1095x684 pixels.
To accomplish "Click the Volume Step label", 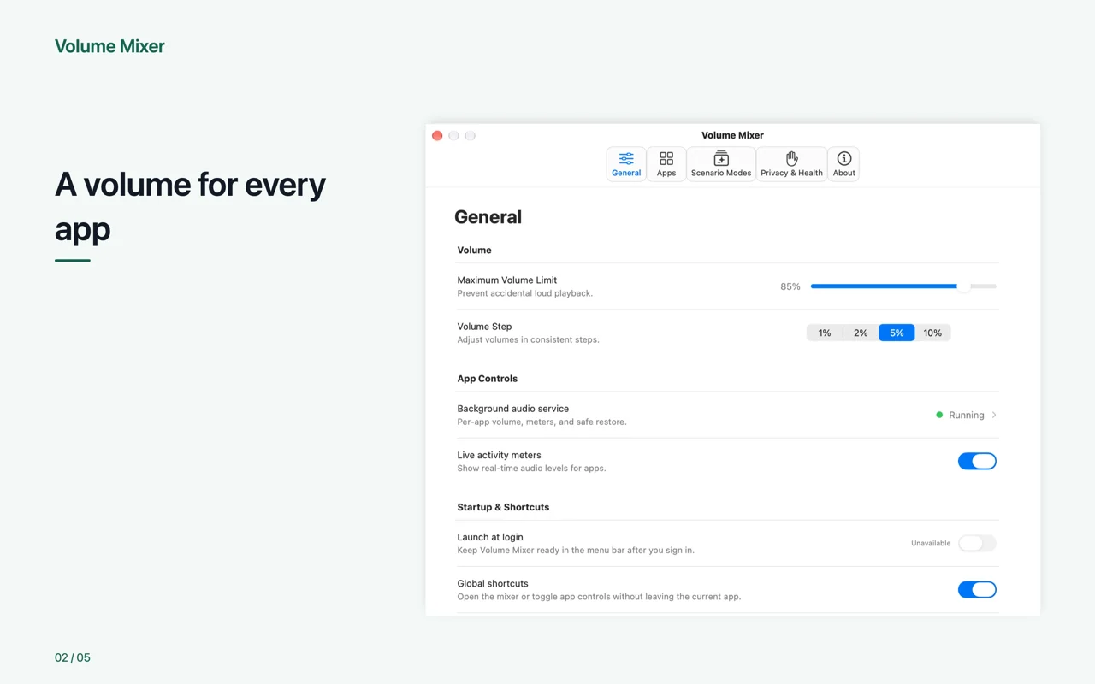I will (x=484, y=326).
